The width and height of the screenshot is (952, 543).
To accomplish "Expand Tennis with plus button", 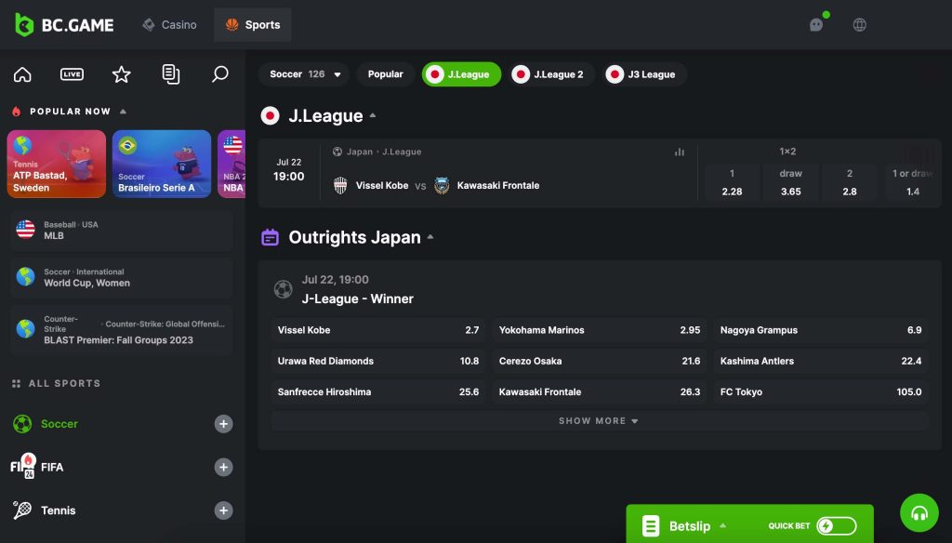I will [223, 510].
